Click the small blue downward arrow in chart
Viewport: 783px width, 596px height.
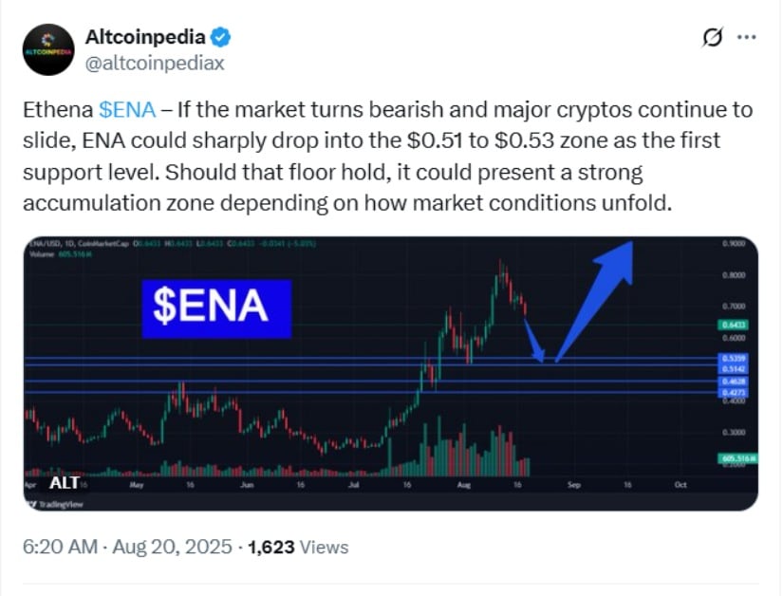(534, 341)
